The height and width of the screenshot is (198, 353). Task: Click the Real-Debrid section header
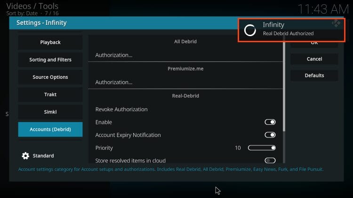click(x=185, y=96)
